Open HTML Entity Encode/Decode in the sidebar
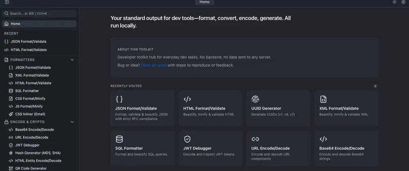This screenshot has height=171, width=409. pos(41,161)
